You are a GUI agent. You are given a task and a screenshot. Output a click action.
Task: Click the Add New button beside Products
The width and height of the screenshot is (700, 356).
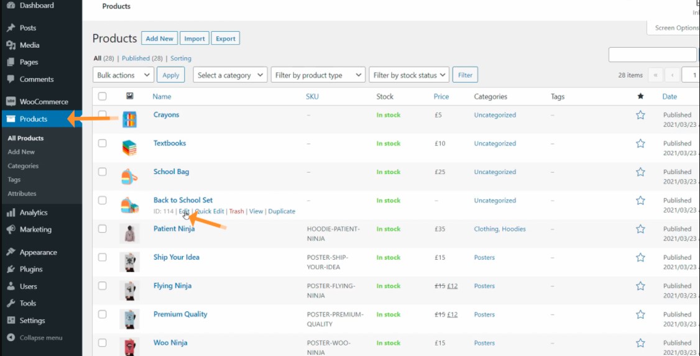click(159, 39)
